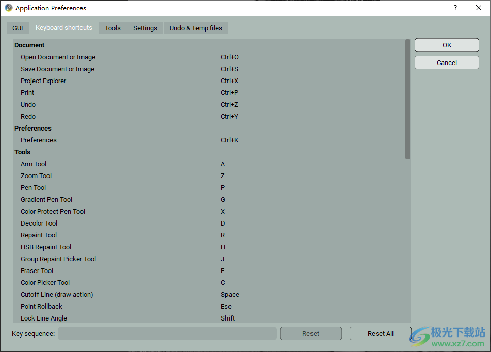
Task: Click the shortcuts list vertical scrollbar
Action: click(x=407, y=99)
